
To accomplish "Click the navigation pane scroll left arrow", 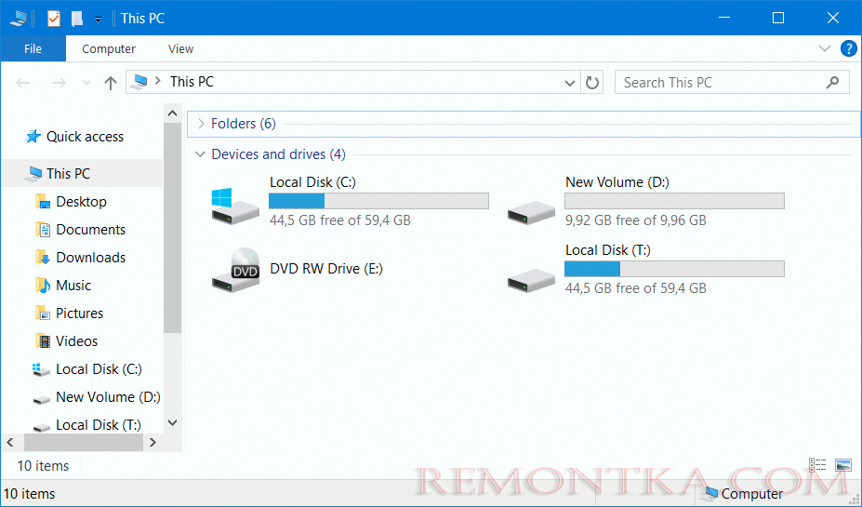I will point(10,442).
